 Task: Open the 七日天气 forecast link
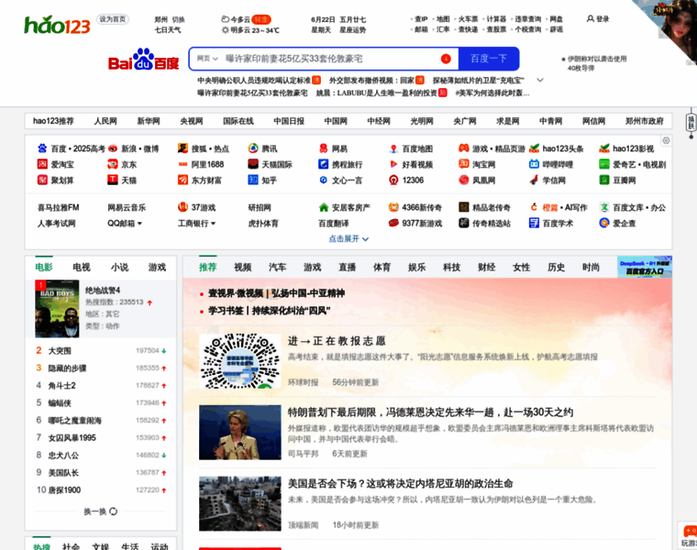coord(168,29)
